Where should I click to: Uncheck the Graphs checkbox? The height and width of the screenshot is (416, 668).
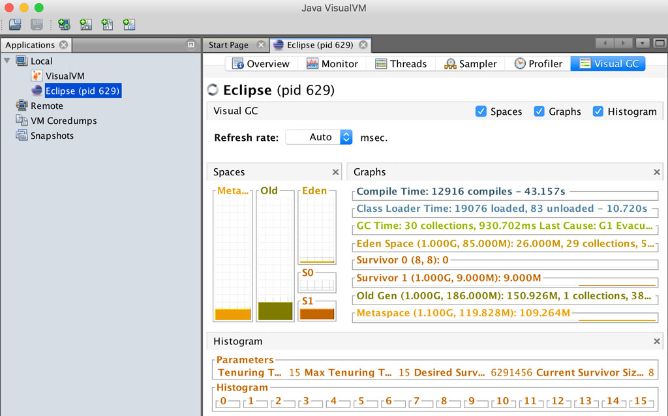(539, 111)
